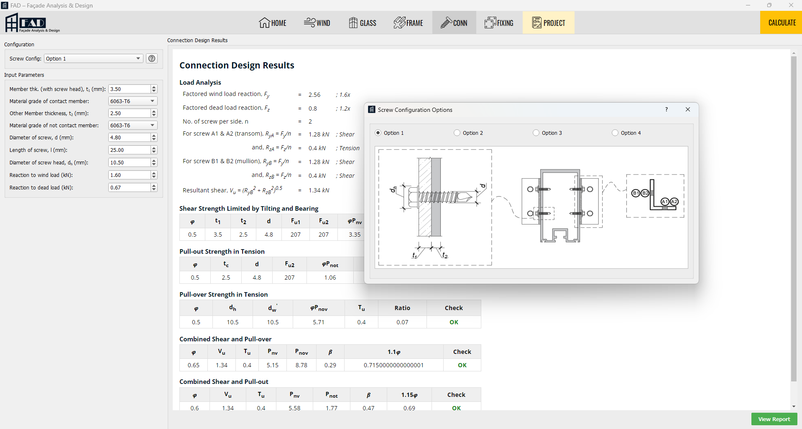Click OK check in Pull-over table
This screenshot has height=429, width=802.
click(x=454, y=322)
